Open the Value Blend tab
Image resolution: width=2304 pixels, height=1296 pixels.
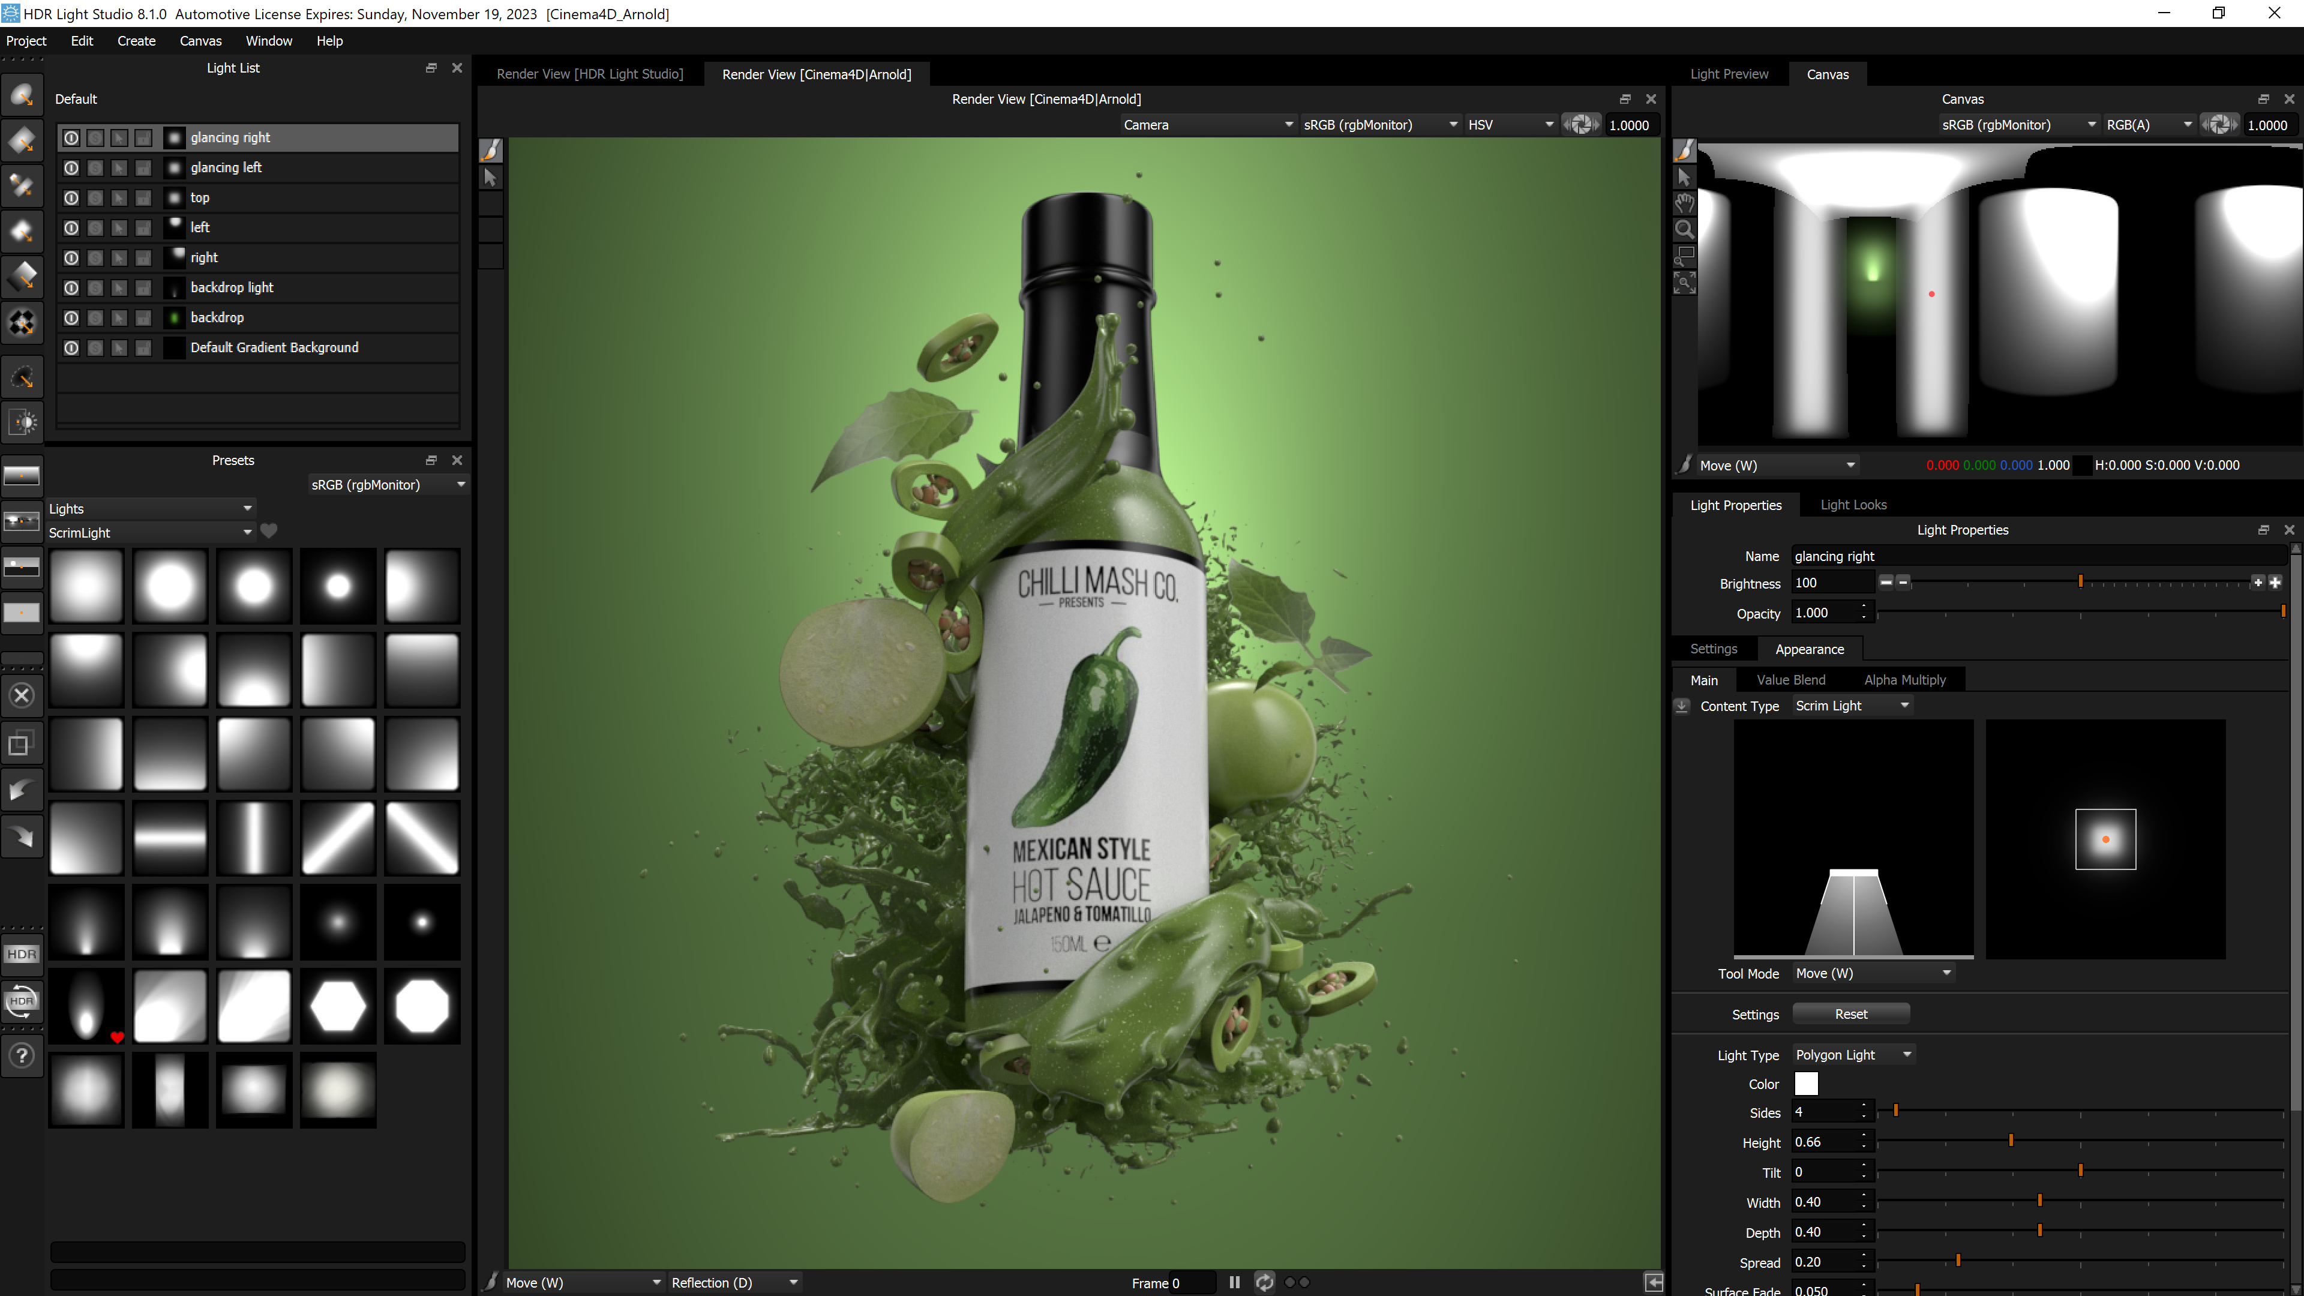tap(1790, 680)
